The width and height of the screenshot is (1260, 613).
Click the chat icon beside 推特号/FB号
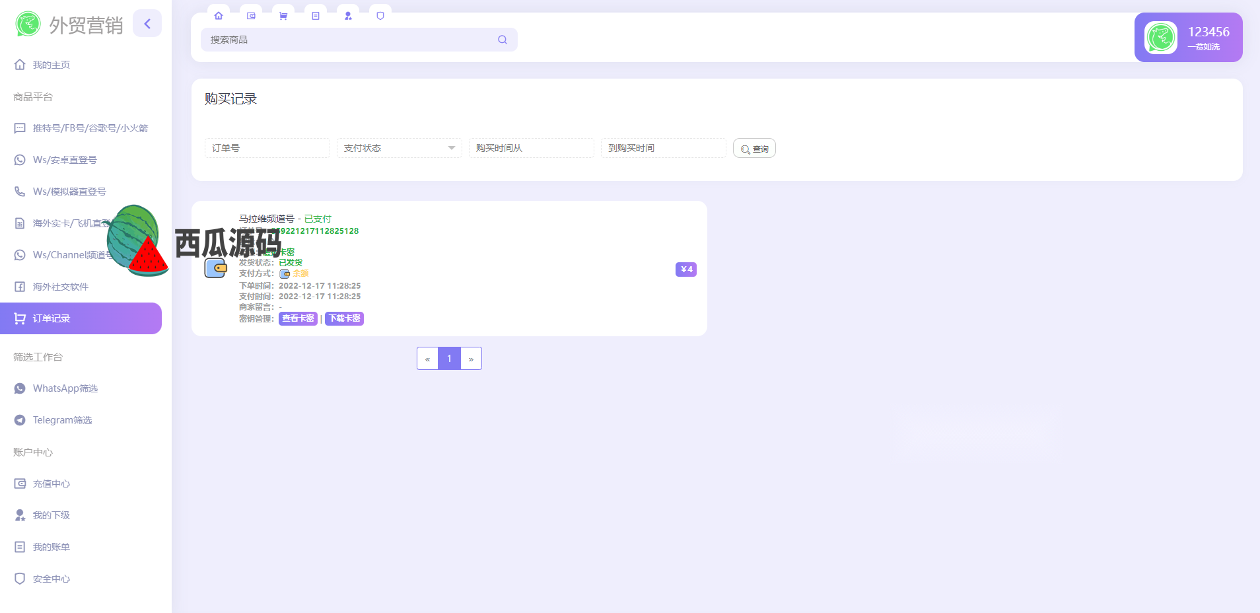click(20, 128)
